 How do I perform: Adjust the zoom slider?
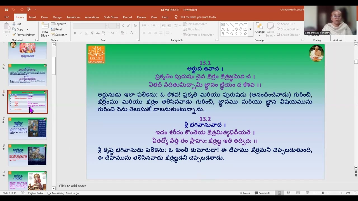[x=323, y=193]
